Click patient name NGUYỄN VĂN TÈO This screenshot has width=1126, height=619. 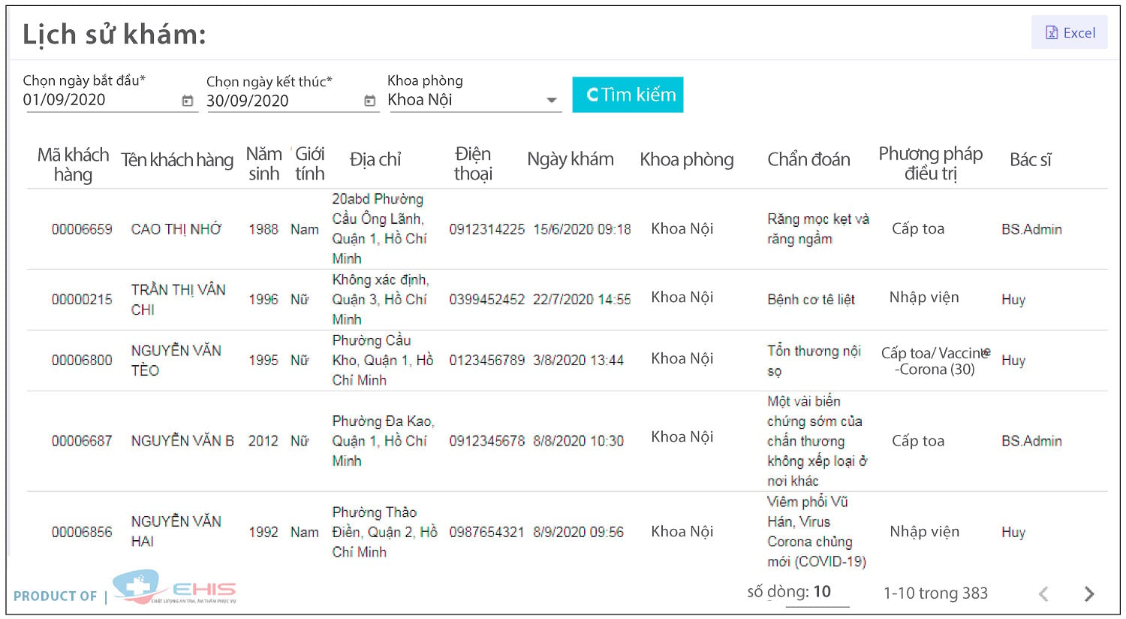click(x=176, y=361)
